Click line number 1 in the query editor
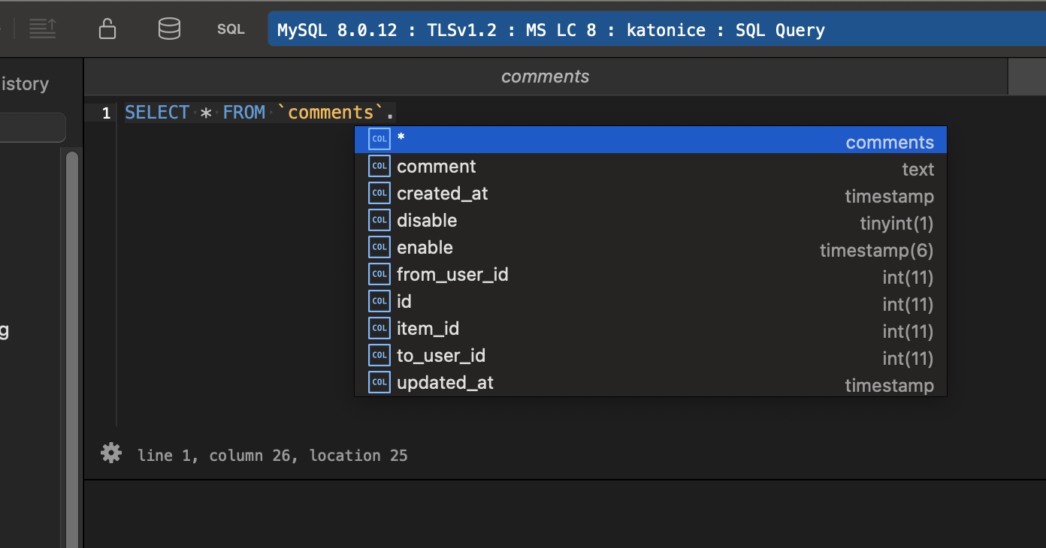The height and width of the screenshot is (548, 1046). [x=106, y=112]
